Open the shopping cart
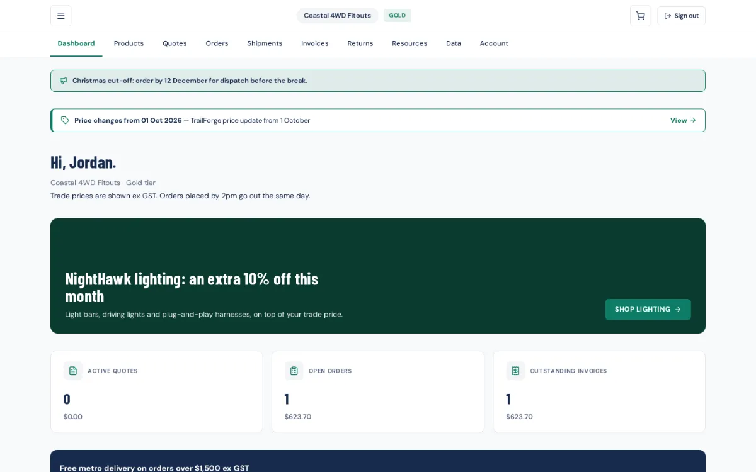Screen dimensions: 756x472 coord(640,16)
